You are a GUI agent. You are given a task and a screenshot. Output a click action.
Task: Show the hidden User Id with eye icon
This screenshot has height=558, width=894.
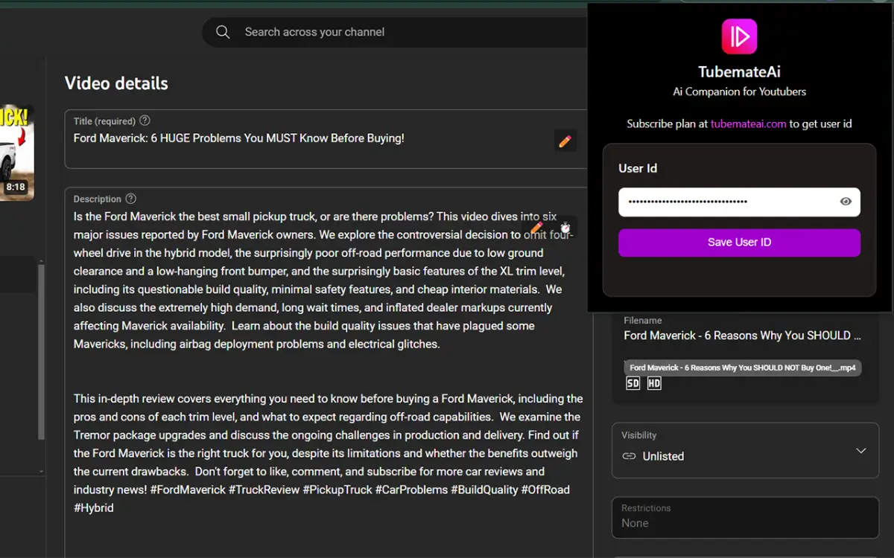click(x=846, y=202)
